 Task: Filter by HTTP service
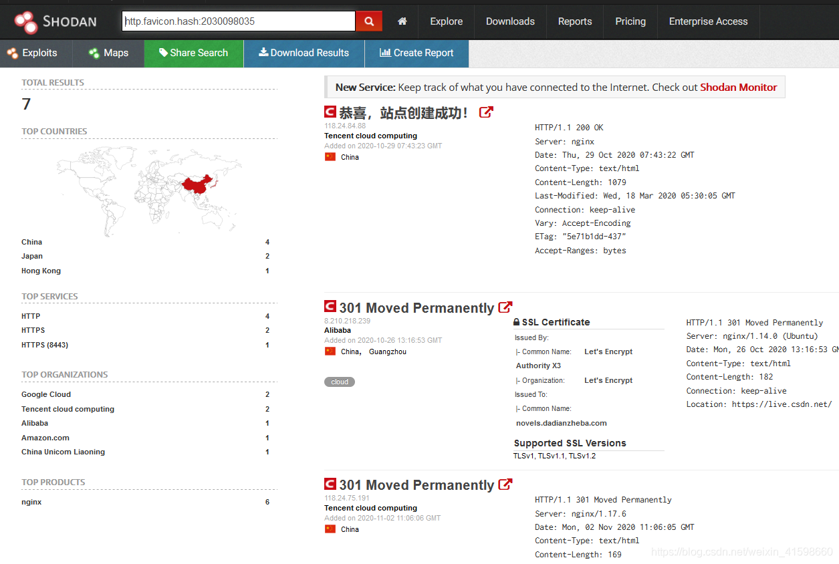pos(31,316)
